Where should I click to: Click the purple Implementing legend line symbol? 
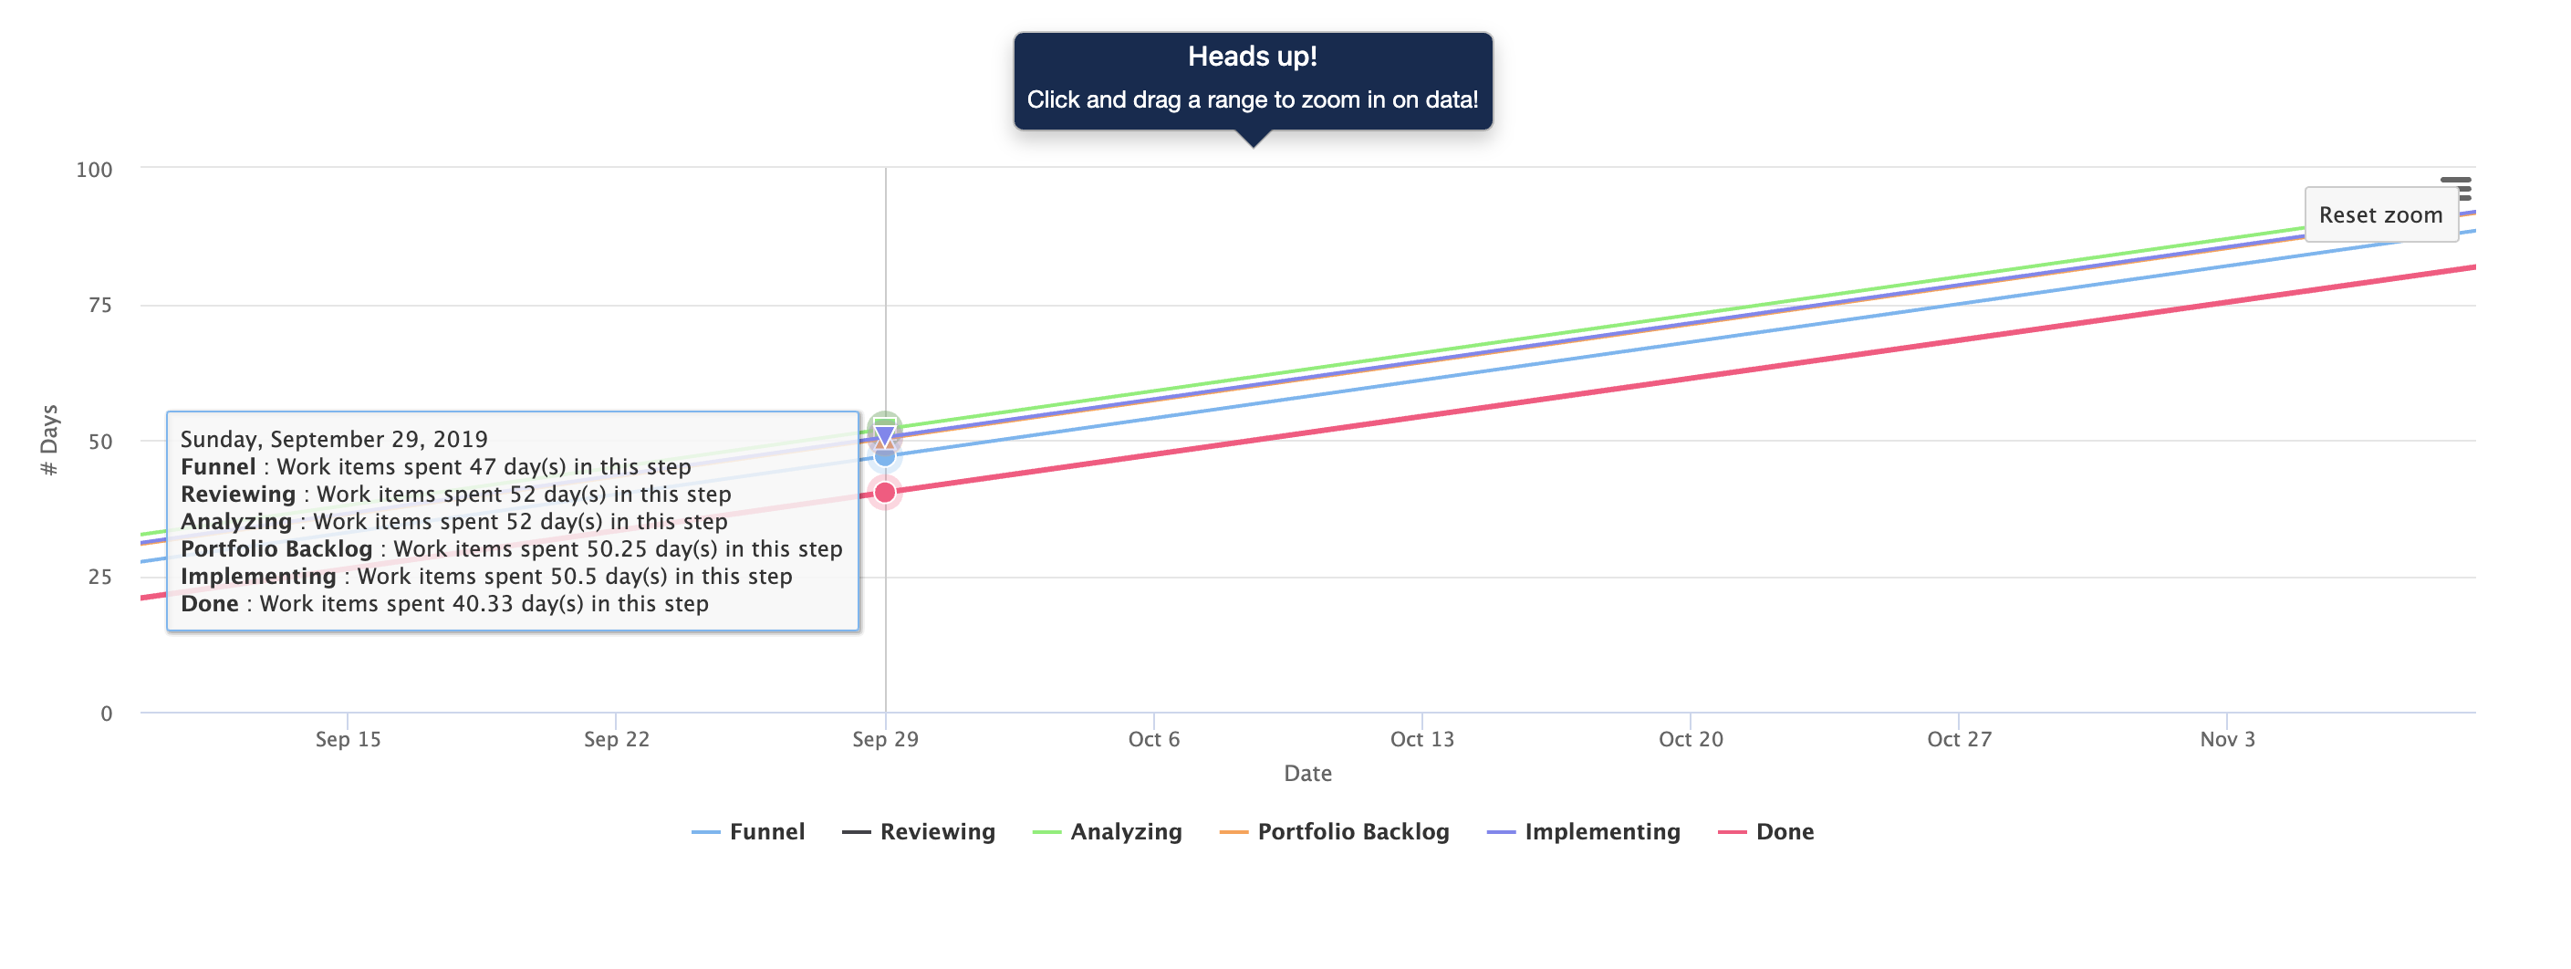(x=1500, y=832)
